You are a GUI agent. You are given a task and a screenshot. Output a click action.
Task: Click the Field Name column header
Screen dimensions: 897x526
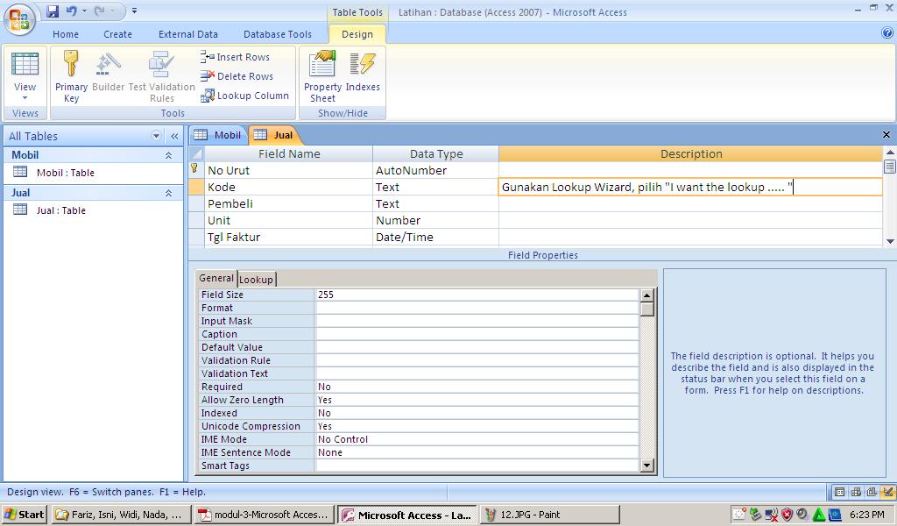pyautogui.click(x=288, y=153)
